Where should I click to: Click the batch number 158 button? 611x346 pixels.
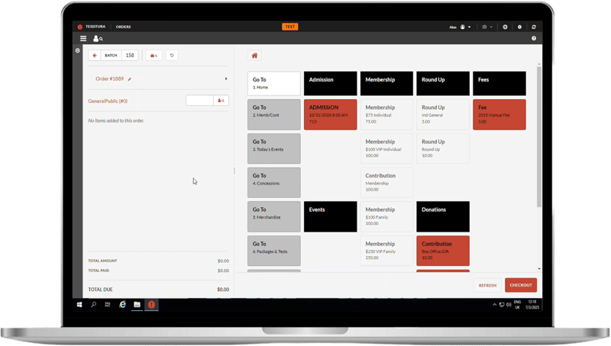[130, 55]
